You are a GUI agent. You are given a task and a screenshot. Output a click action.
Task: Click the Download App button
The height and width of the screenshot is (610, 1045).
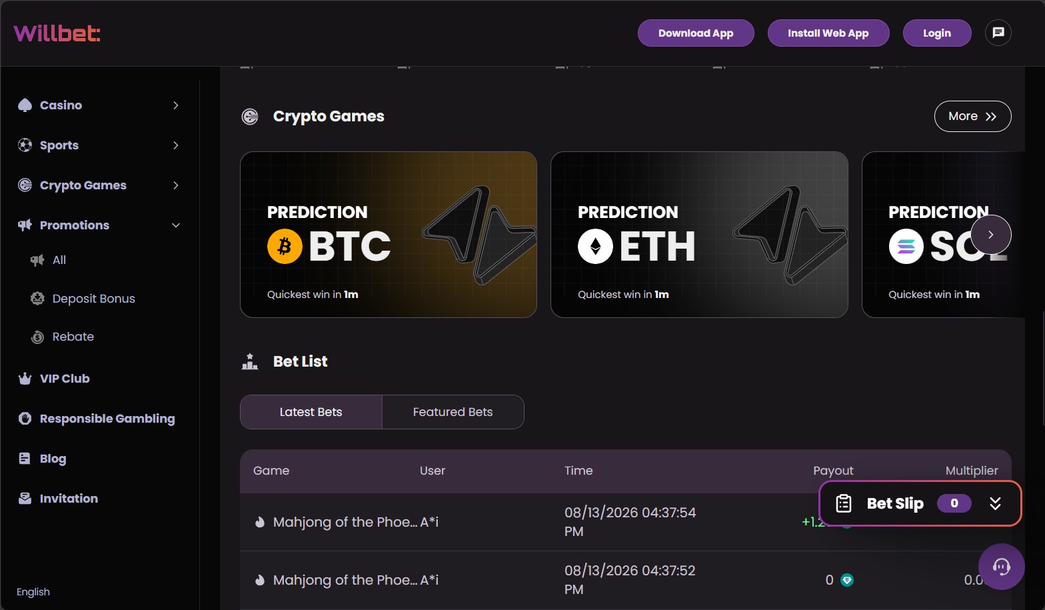pyautogui.click(x=696, y=33)
